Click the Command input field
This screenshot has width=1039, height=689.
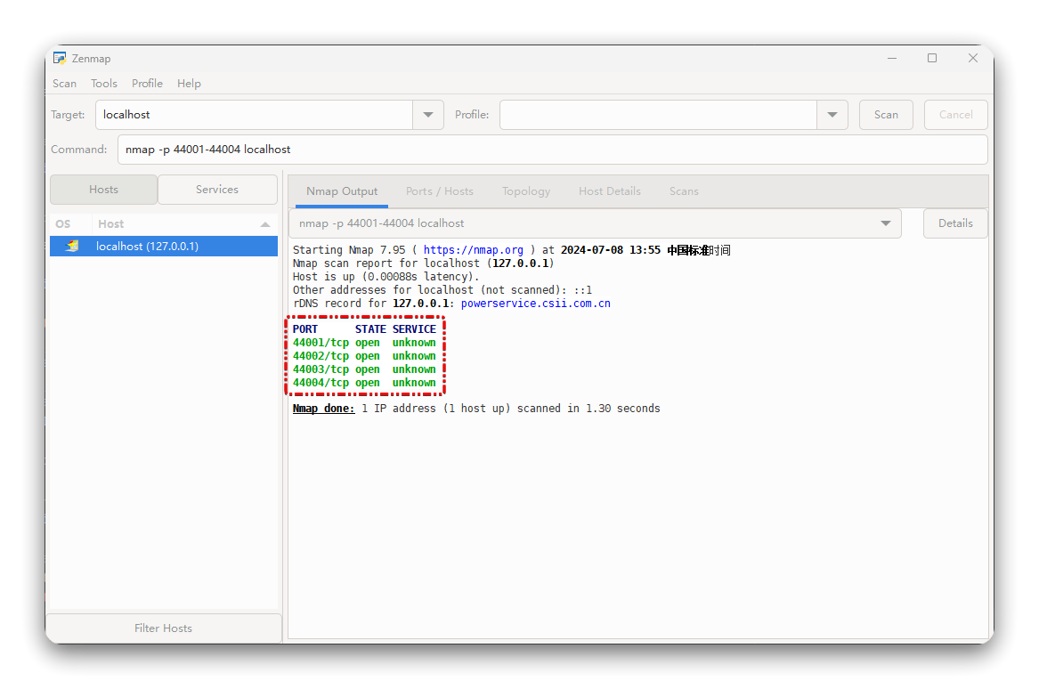[x=552, y=150]
